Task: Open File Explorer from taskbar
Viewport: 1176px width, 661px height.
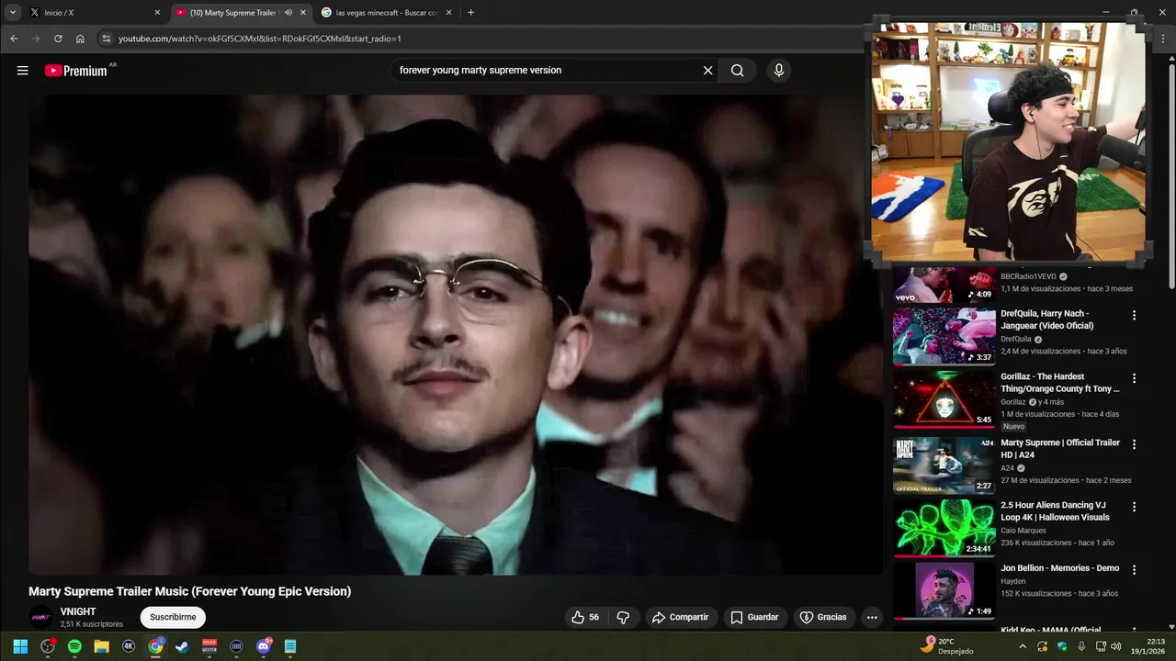Action: [102, 646]
